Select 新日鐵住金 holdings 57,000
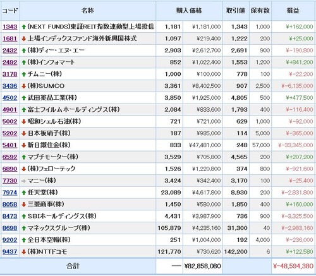 pyautogui.click(x=261, y=145)
